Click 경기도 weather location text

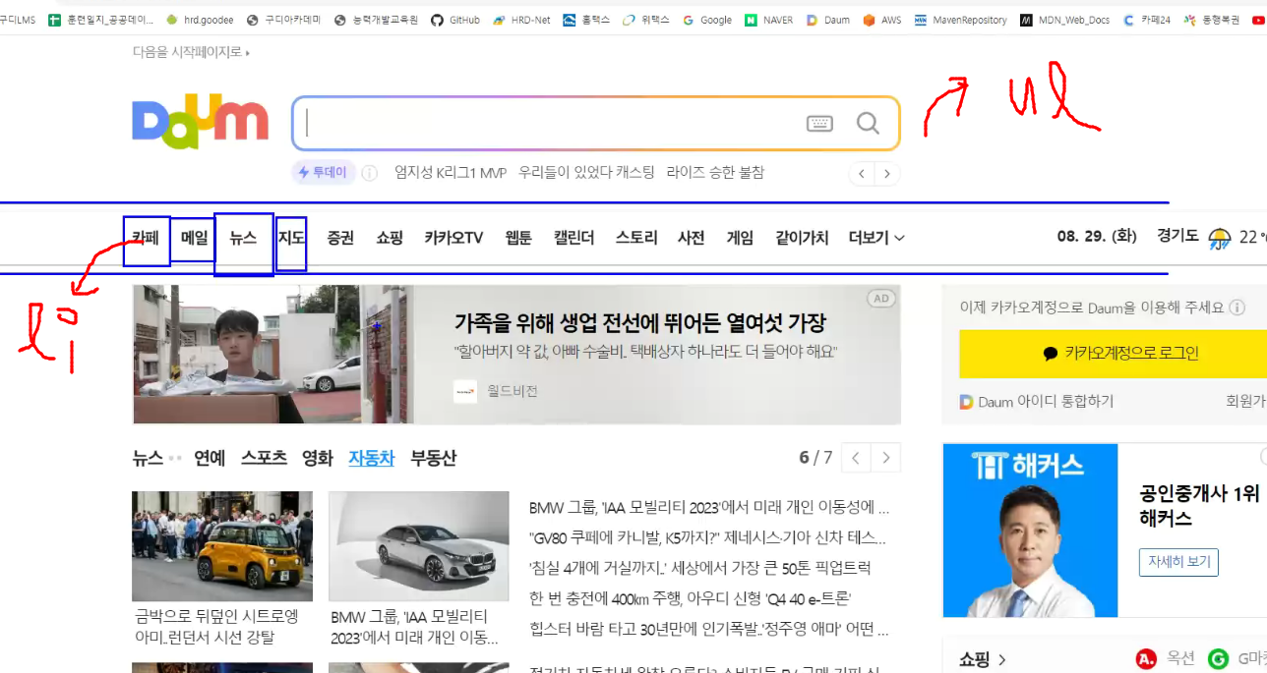pos(1178,237)
